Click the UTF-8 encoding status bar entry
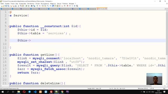Viewport: 168px width, 94px height. coord(152,89)
